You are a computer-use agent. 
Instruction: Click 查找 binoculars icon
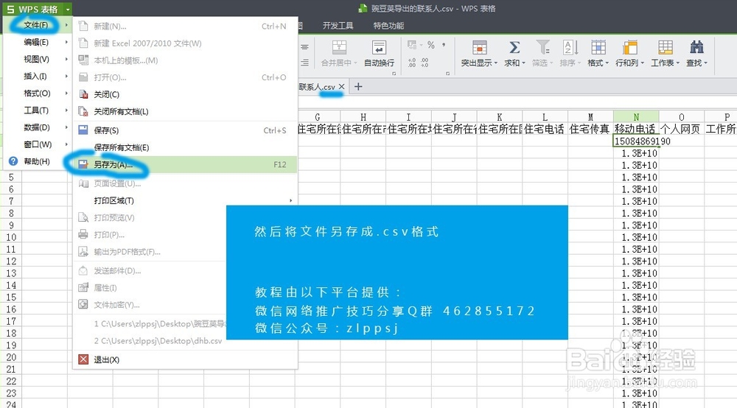[x=696, y=47]
